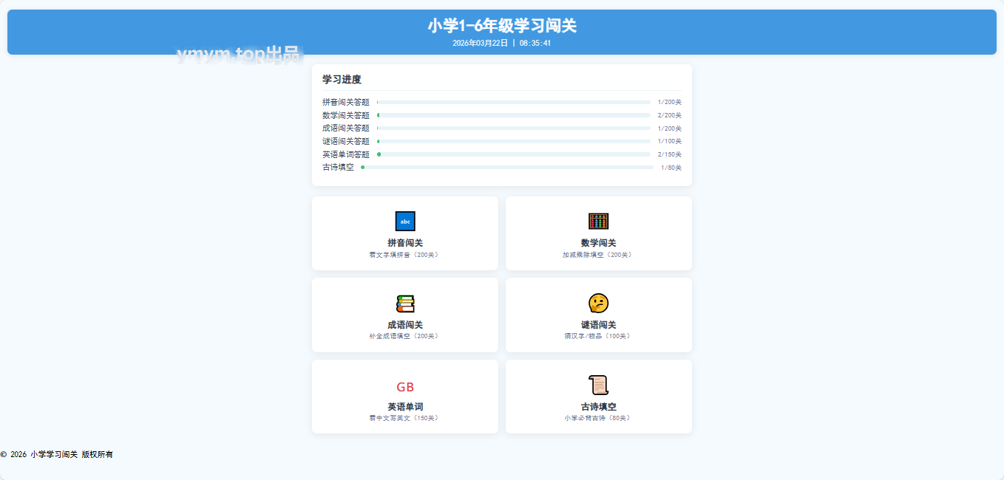Image resolution: width=1004 pixels, height=480 pixels.
Task: Click the 数学闯关答题 progress label
Action: (346, 115)
